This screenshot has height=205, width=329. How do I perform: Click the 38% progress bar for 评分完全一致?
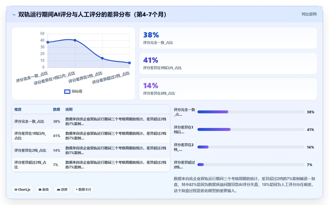251,112
